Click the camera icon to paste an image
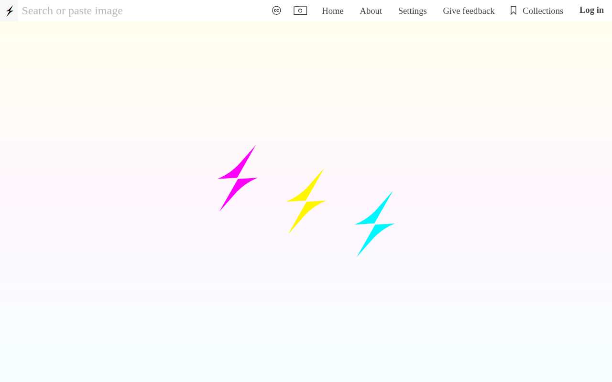612x382 pixels. click(300, 11)
